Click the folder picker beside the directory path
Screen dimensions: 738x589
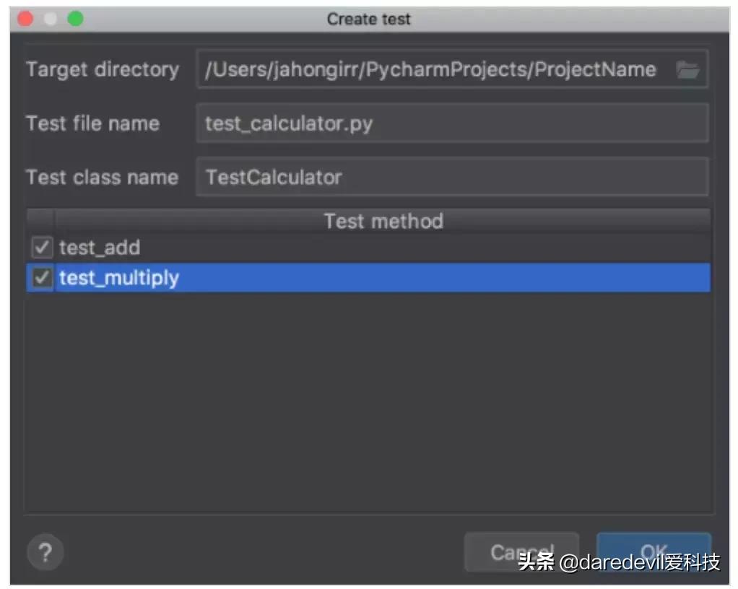point(688,69)
